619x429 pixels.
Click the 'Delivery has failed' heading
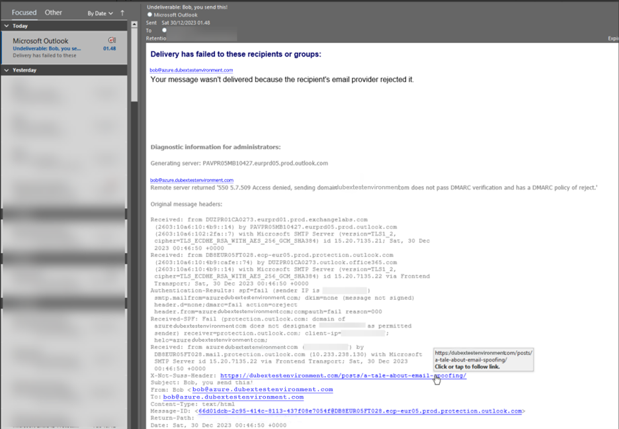[x=235, y=54]
